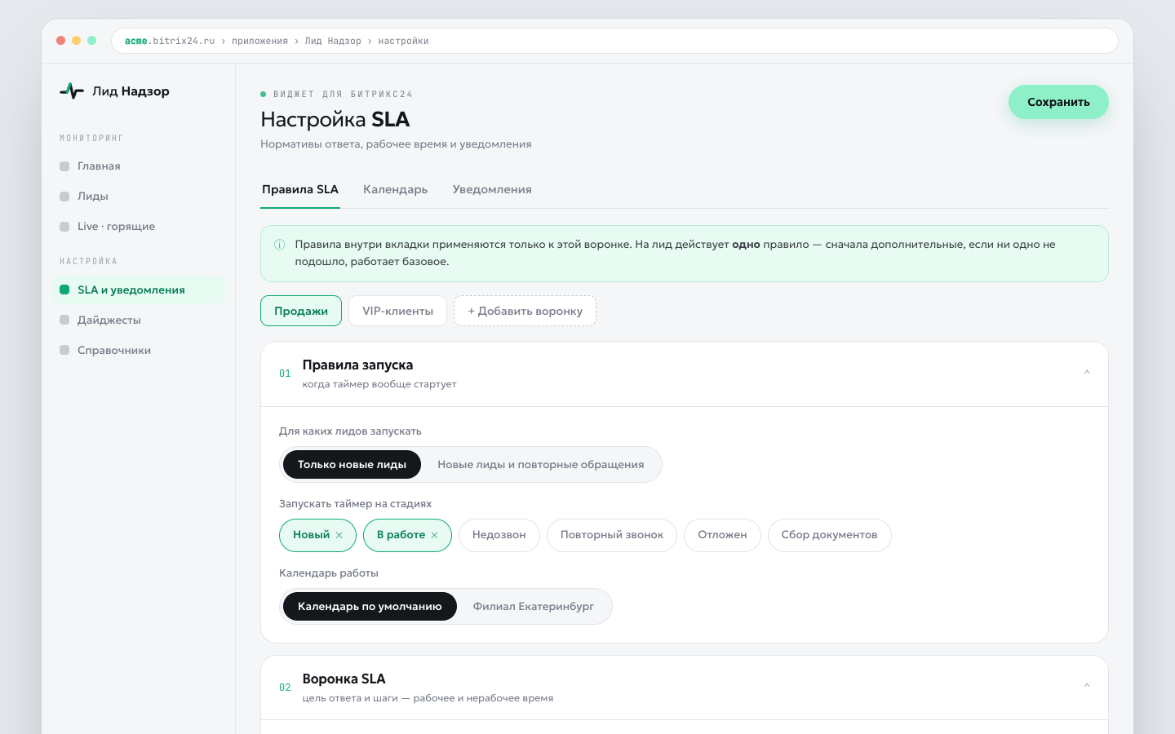Click the Настройка SLA page heading
Screen dimensions: 1175x734
click(335, 120)
